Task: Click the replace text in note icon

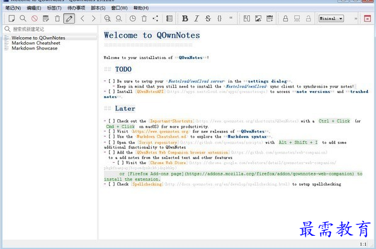Action: point(119,18)
